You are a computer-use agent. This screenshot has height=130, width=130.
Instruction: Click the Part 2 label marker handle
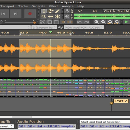click(111, 103)
